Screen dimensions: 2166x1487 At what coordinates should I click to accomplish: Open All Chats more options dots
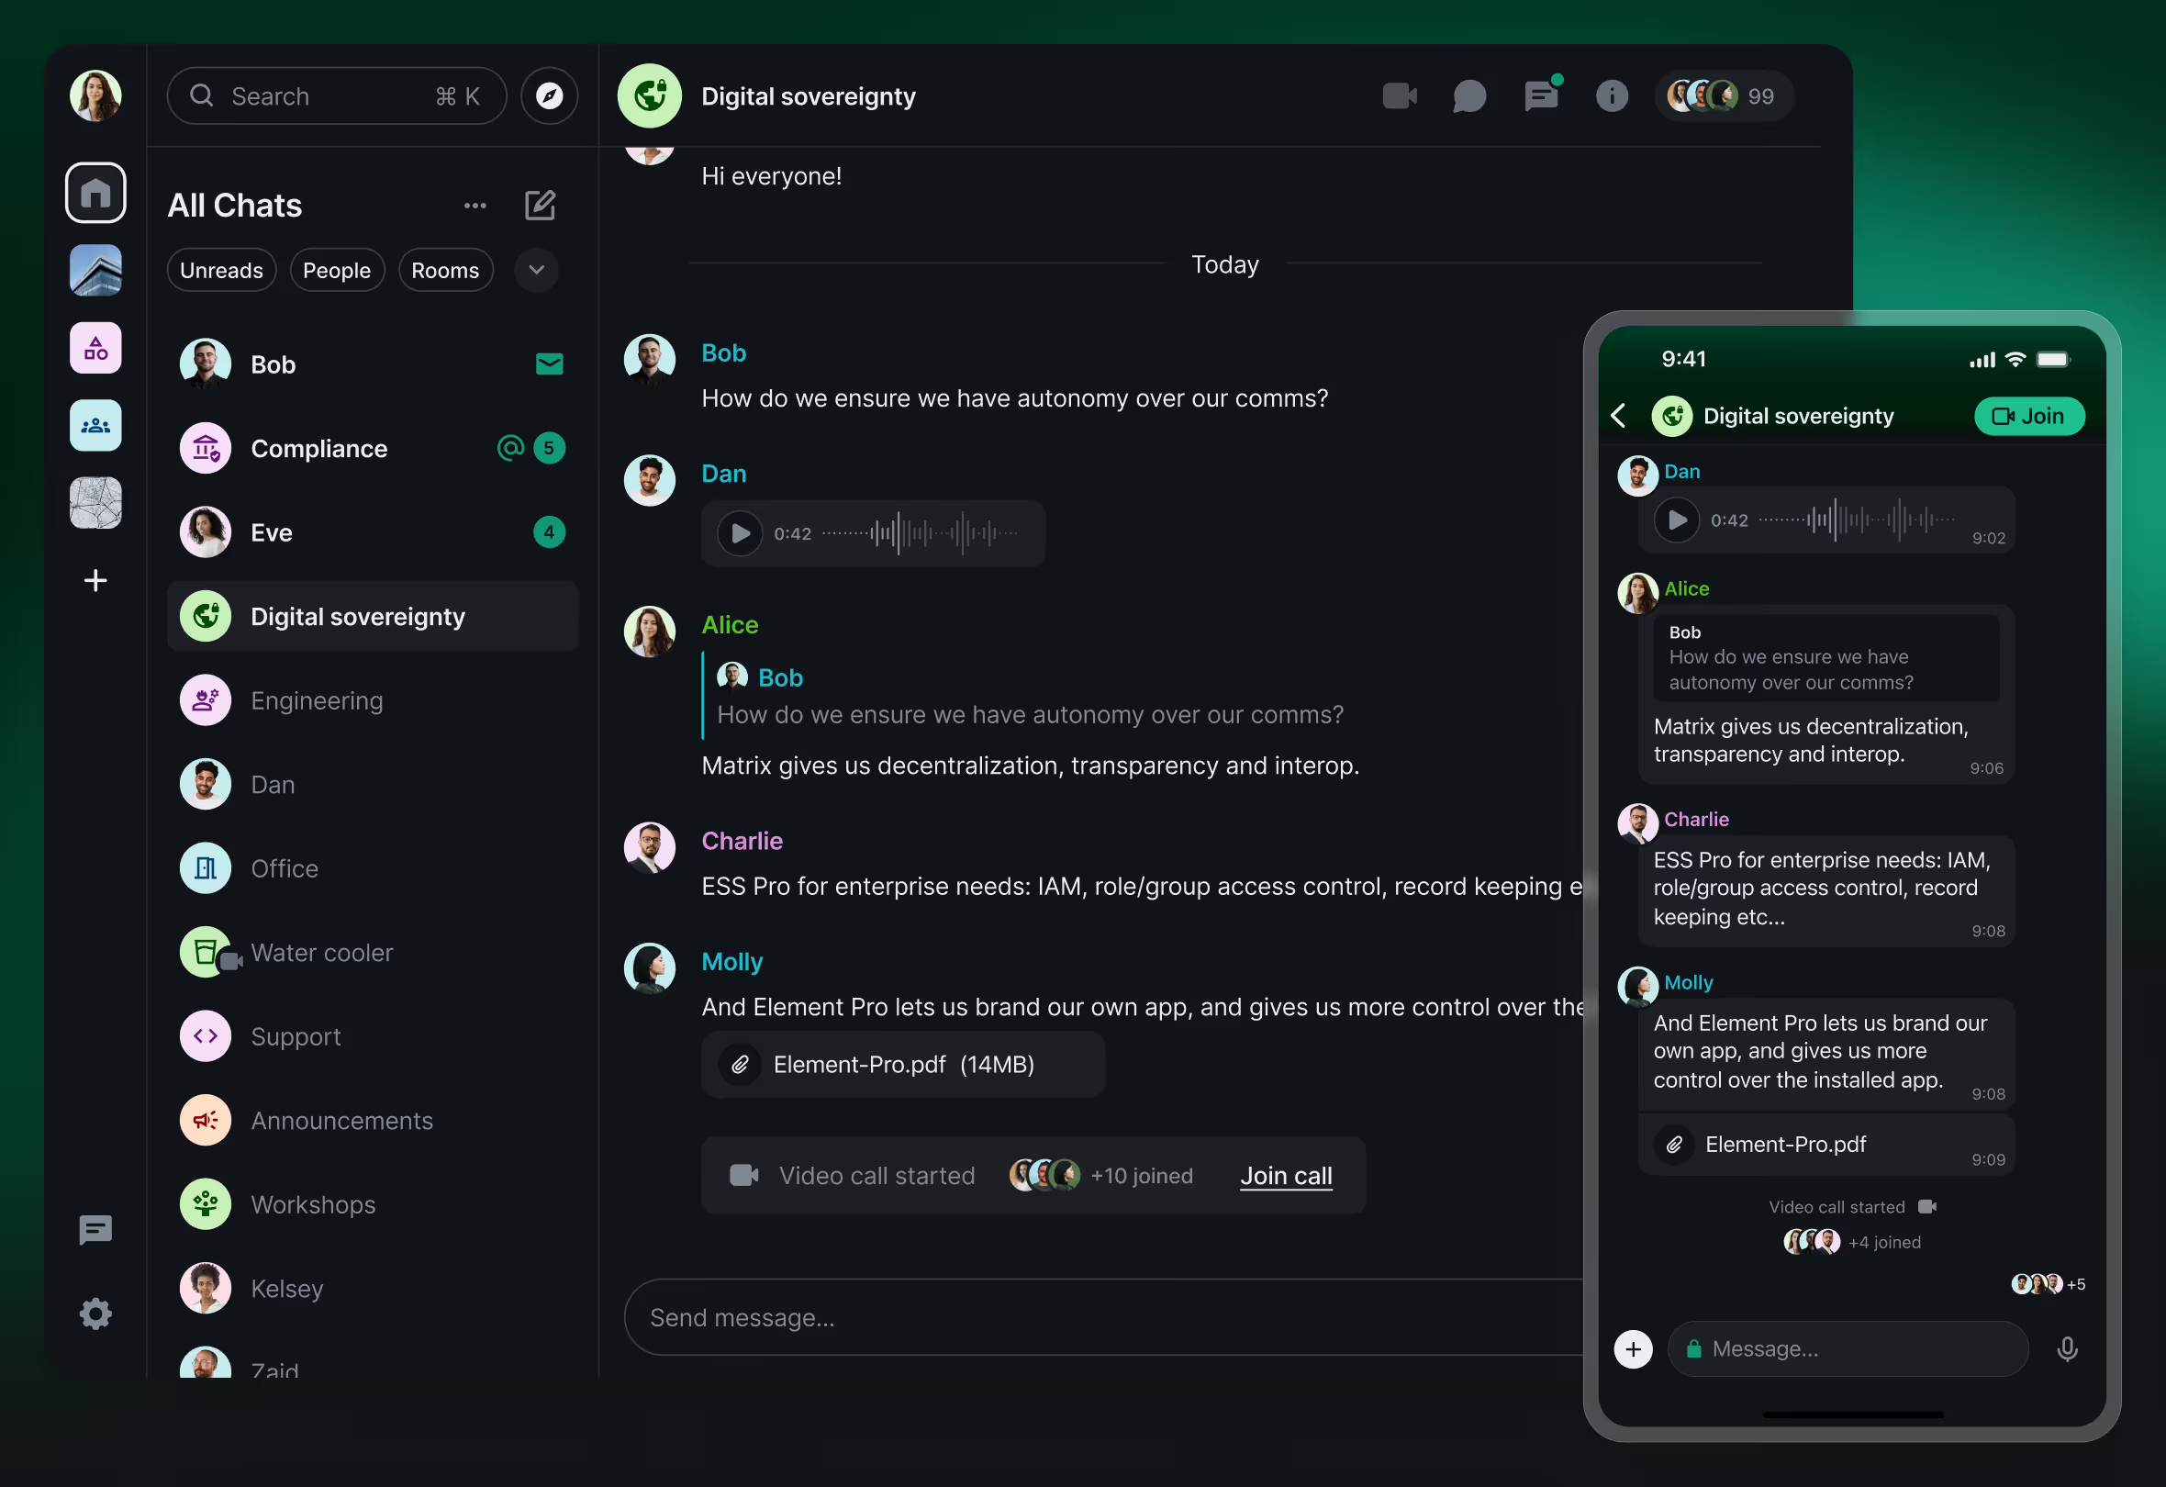[x=475, y=205]
